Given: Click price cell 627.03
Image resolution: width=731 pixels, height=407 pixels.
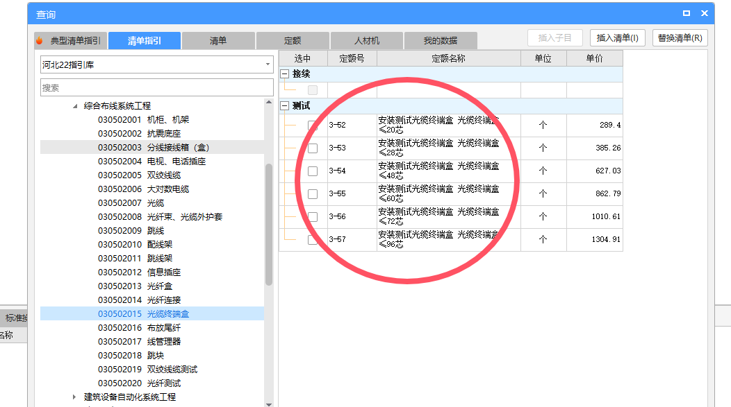Looking at the screenshot, I should click(x=595, y=171).
